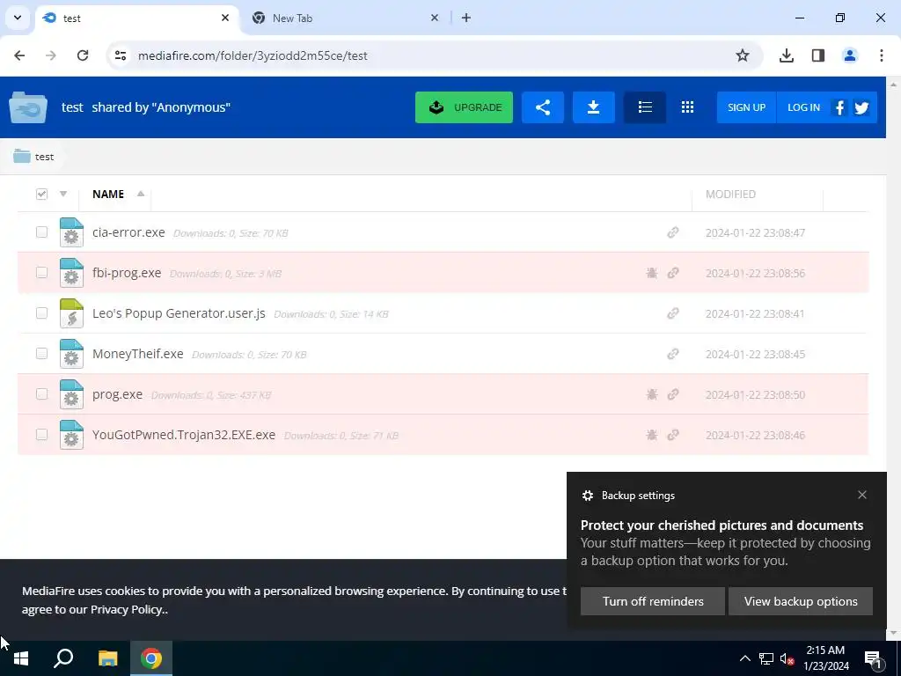
Task: Reload the MediaFire page
Action: pyautogui.click(x=83, y=55)
